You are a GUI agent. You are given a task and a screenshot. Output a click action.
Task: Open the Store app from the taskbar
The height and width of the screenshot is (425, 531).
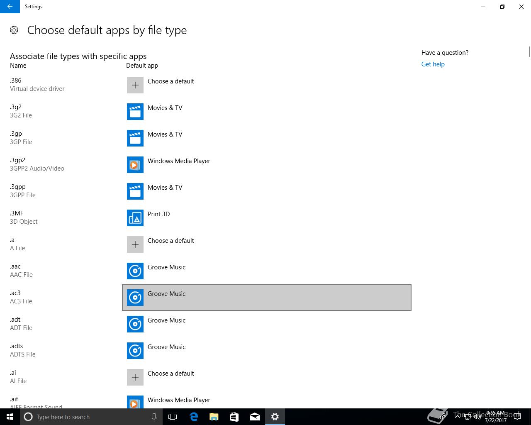(x=234, y=417)
